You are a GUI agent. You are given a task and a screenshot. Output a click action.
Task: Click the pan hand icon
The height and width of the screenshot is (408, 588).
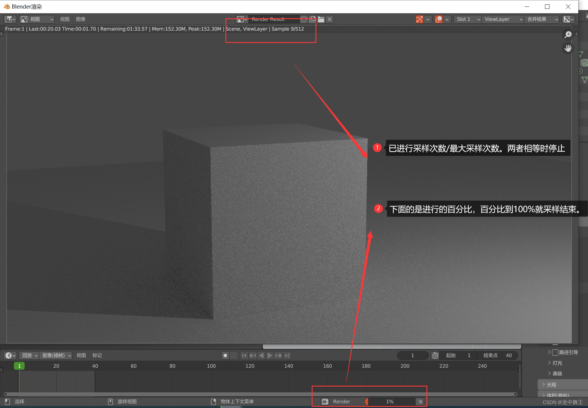(x=568, y=48)
